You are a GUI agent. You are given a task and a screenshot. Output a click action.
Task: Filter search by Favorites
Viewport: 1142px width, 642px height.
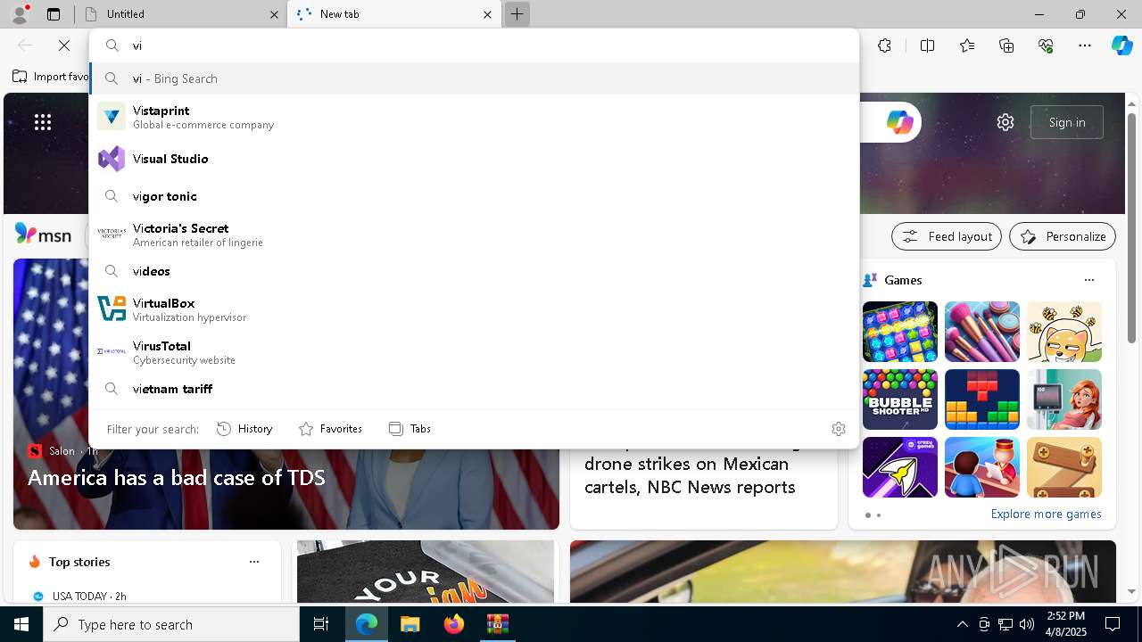pyautogui.click(x=331, y=429)
